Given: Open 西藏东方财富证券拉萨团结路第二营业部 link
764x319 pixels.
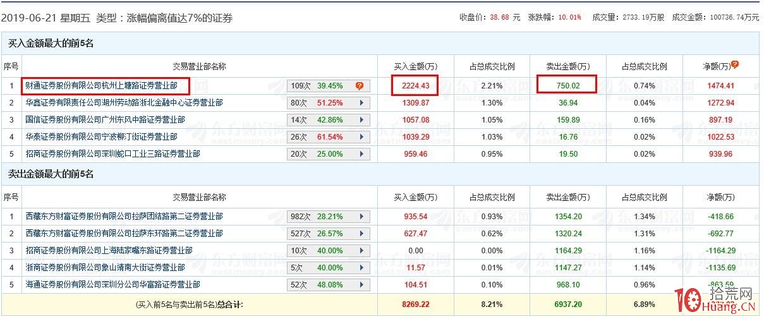Looking at the screenshot, I should pyautogui.click(x=124, y=216).
